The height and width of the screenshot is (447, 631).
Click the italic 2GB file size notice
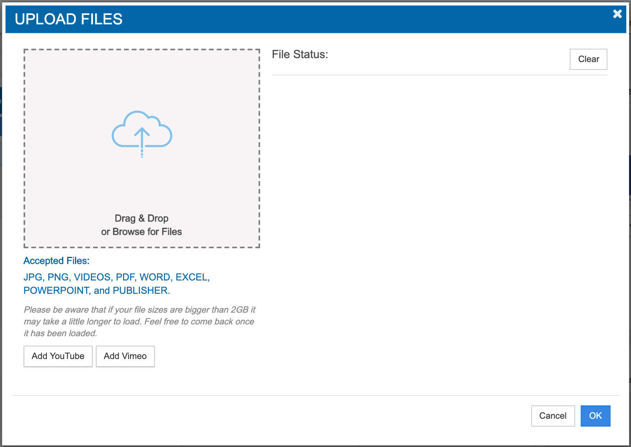pos(139,321)
